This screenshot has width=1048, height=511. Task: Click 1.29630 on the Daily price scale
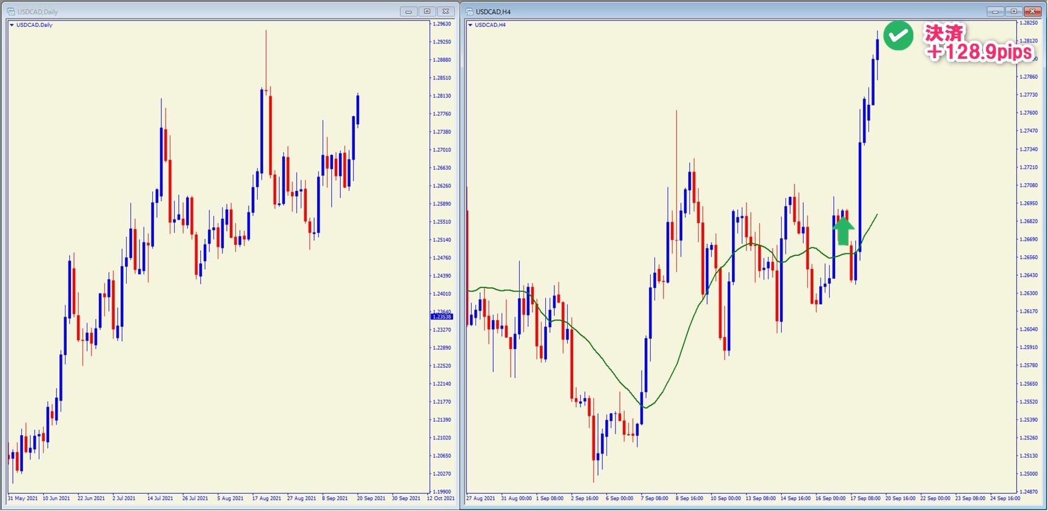[442, 24]
